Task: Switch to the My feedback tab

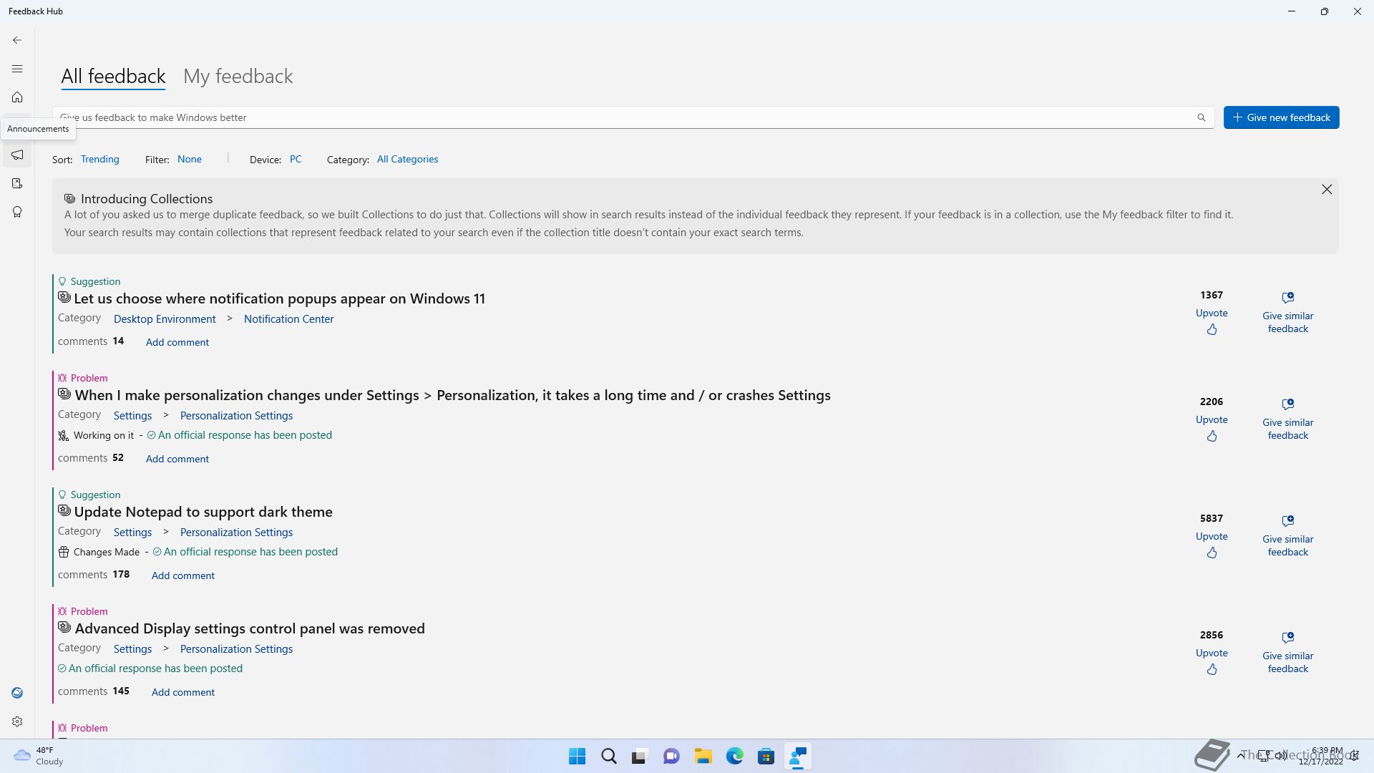Action: pos(238,76)
